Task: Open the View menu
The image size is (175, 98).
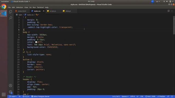Action: pyautogui.click(x=26, y=7)
